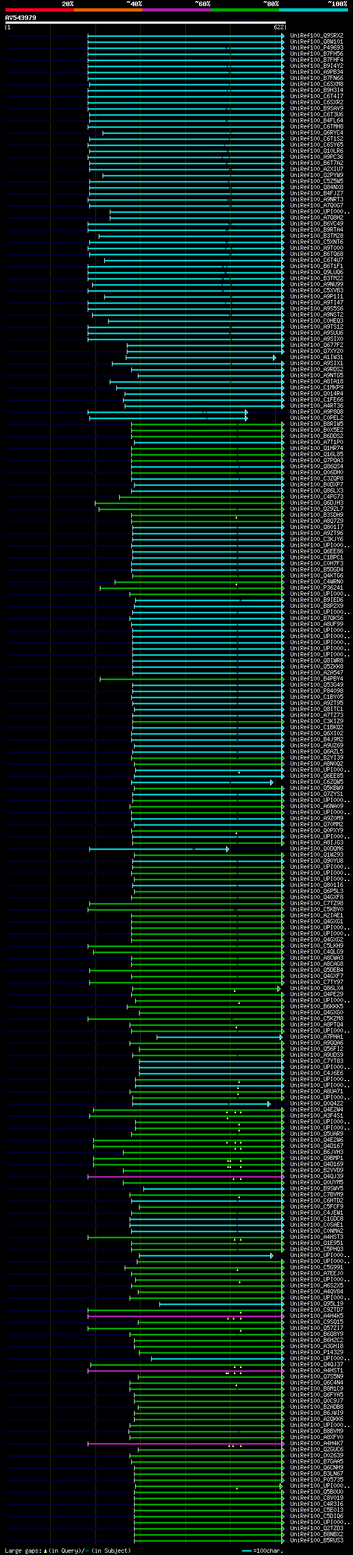This screenshot has height=1555, width=353.
Task: Select the UniRef100_B0X5E2 label
Action: 317,430
